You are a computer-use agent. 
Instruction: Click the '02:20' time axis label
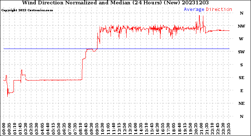[x=26, y=129]
